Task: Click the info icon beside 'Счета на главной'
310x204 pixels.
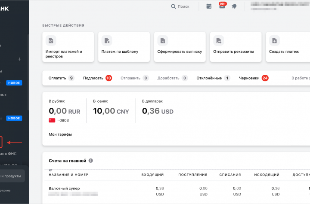Action: pos(91,161)
